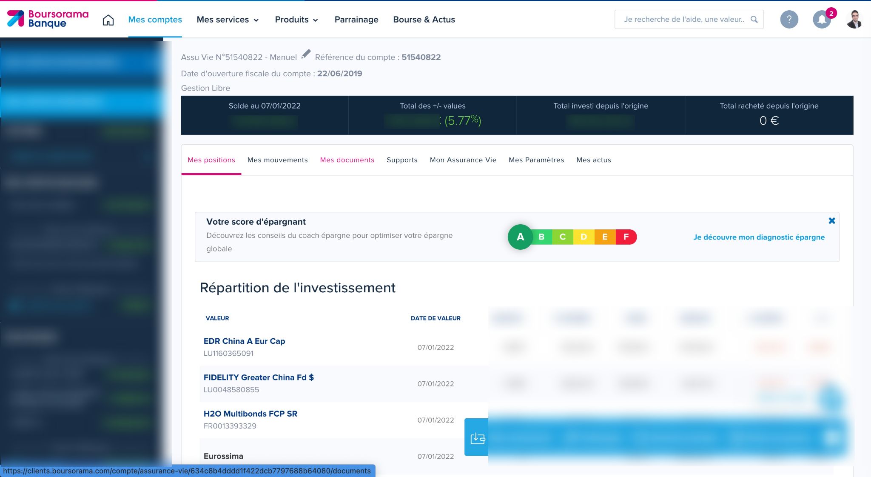Close the score d'épargnant banner
This screenshot has width=871, height=477.
(x=832, y=221)
